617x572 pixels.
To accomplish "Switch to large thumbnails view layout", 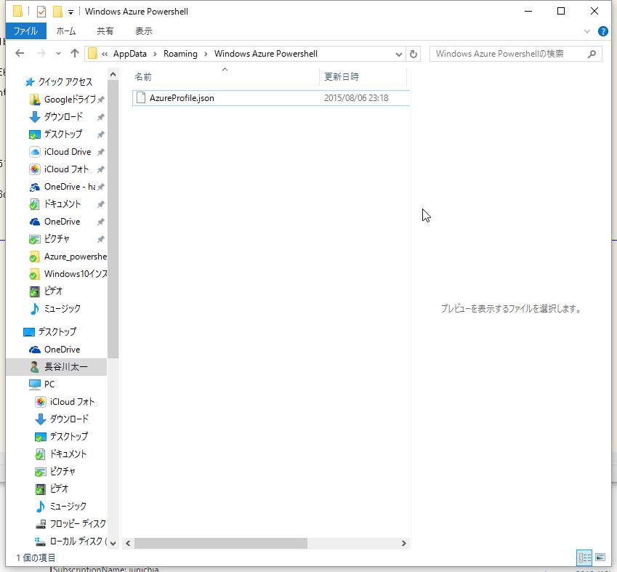I will pyautogui.click(x=600, y=557).
